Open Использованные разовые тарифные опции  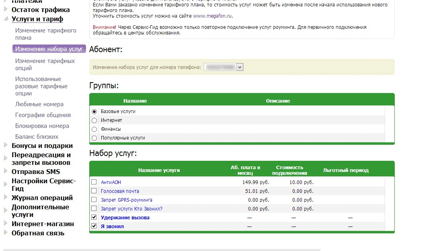pos(41,86)
